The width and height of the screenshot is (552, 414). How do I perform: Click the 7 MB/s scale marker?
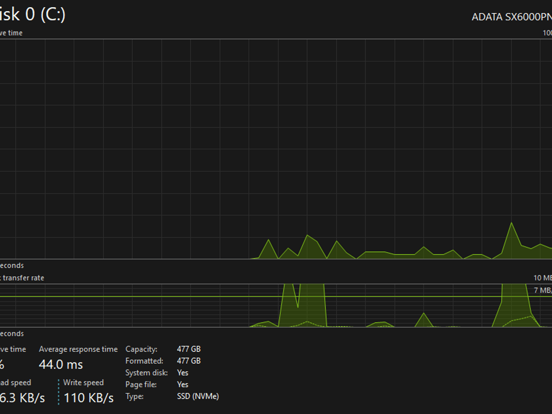(543, 290)
